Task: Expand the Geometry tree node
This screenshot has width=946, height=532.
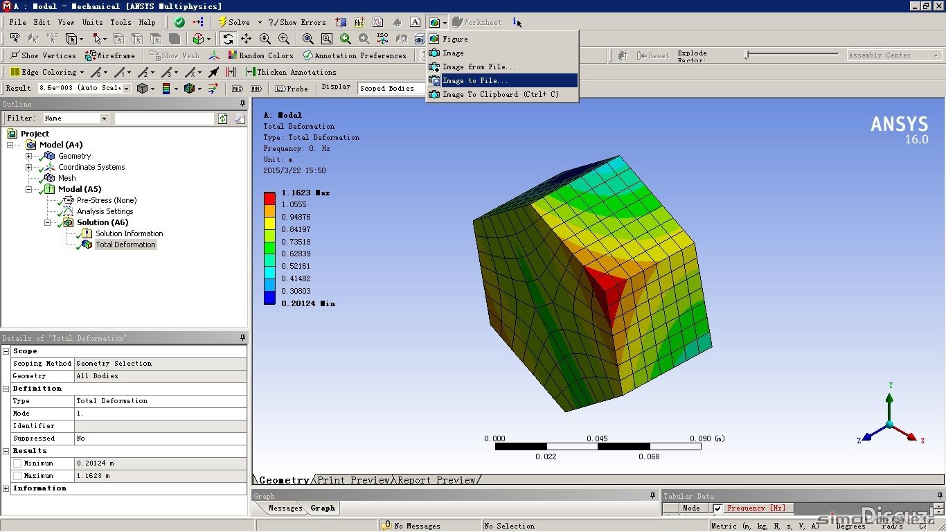Action: tap(29, 156)
